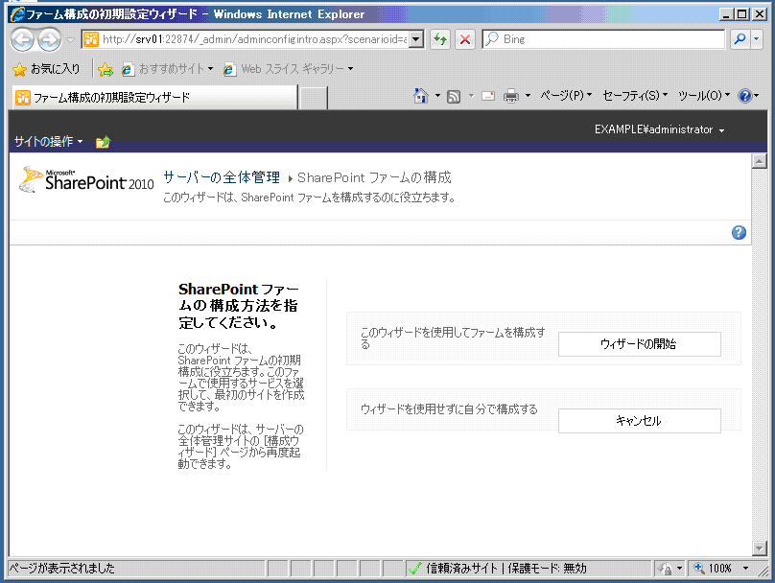Start search with the magnifier button
The height and width of the screenshot is (583, 775).
click(740, 39)
